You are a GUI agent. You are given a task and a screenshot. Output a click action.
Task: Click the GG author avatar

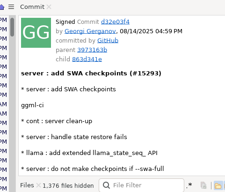click(x=36, y=33)
